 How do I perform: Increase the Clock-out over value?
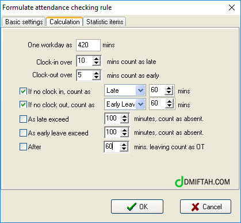(96, 73)
